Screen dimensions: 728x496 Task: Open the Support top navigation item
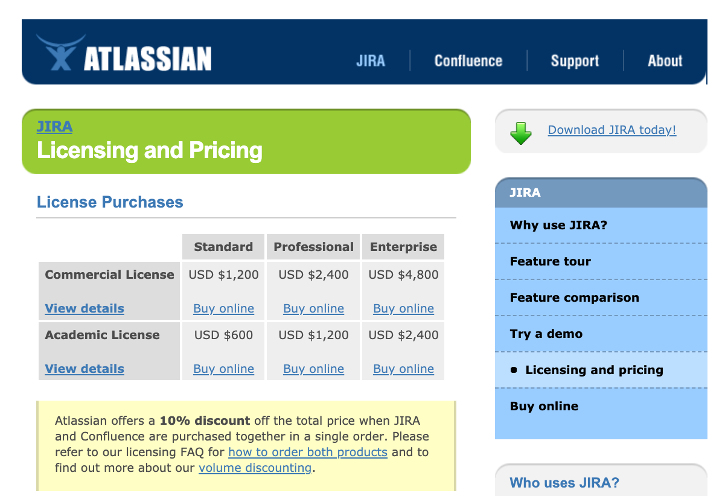(x=575, y=61)
